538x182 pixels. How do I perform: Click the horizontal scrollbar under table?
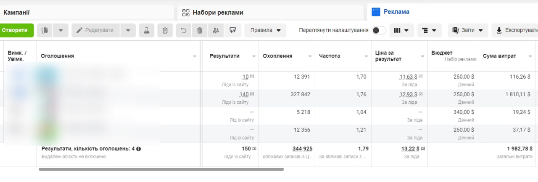(x=161, y=169)
